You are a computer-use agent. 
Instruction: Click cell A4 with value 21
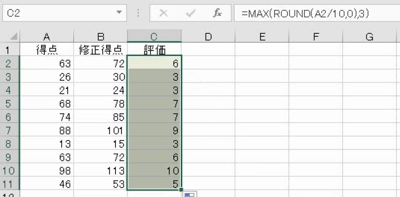pos(47,90)
